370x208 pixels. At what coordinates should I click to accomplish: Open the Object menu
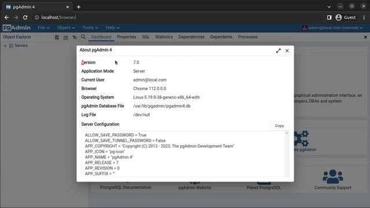(66, 28)
